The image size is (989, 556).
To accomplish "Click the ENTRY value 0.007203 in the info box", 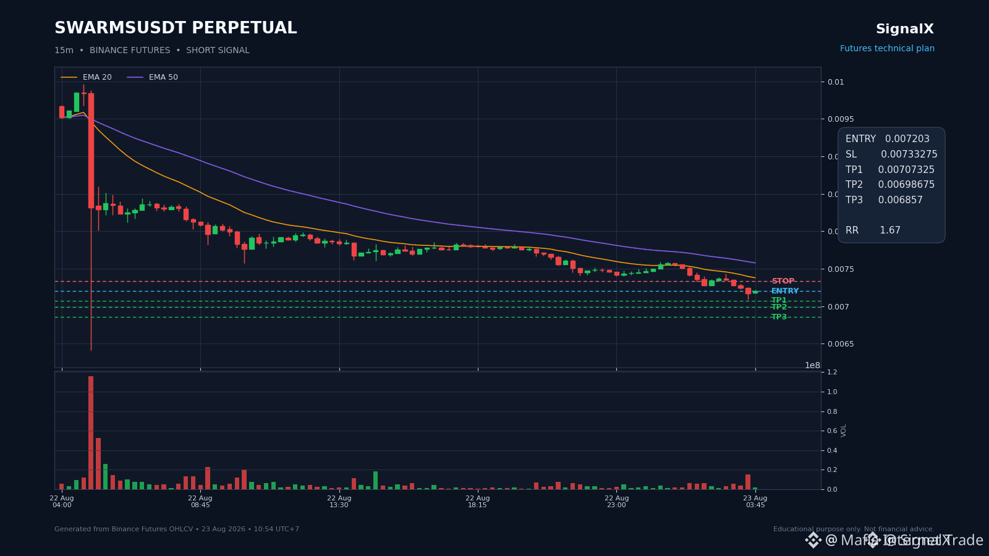I will (907, 139).
